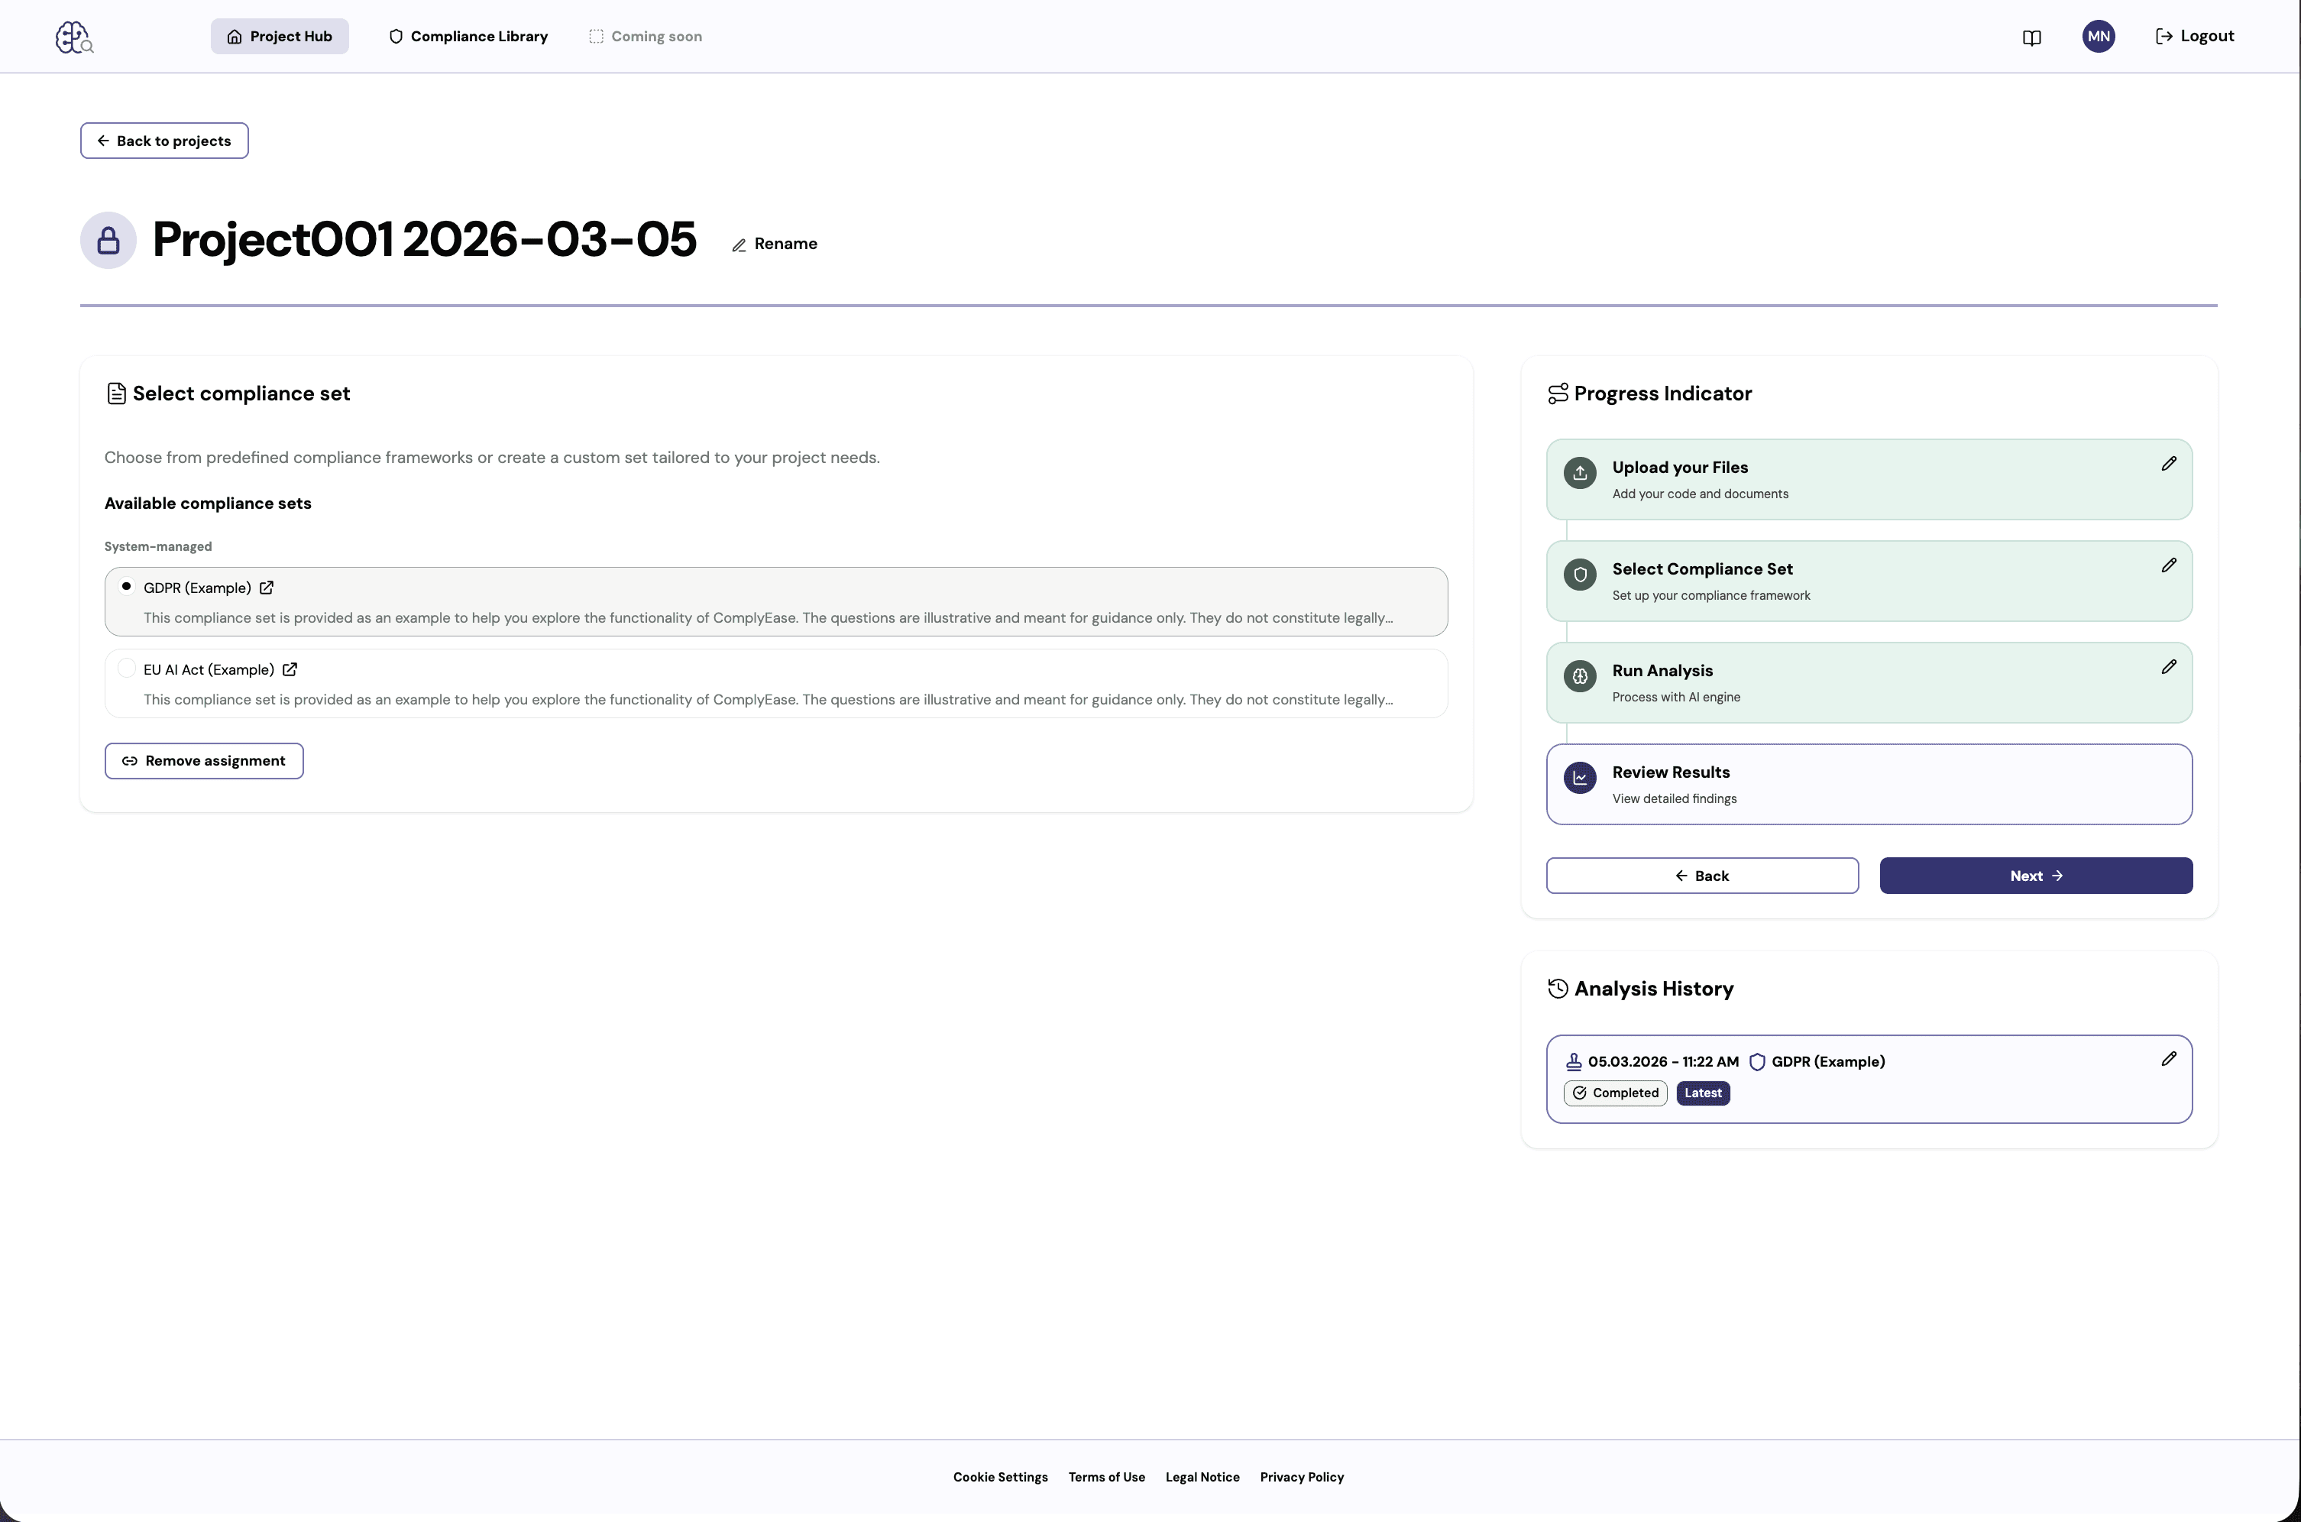Screen dimensions: 2301x1522
Task: Edit the Run Analysis step
Action: coord(2169,667)
